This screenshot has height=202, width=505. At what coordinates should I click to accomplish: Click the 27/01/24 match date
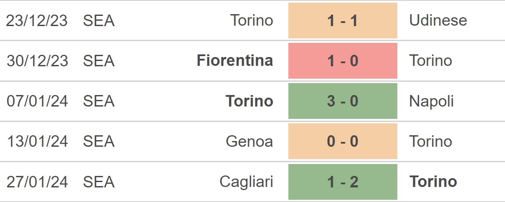(37, 182)
